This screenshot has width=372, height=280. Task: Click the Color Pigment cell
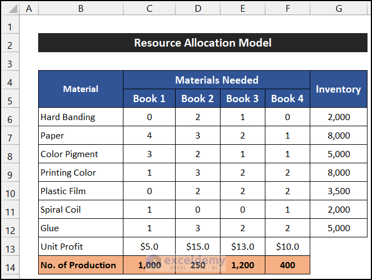pos(81,154)
